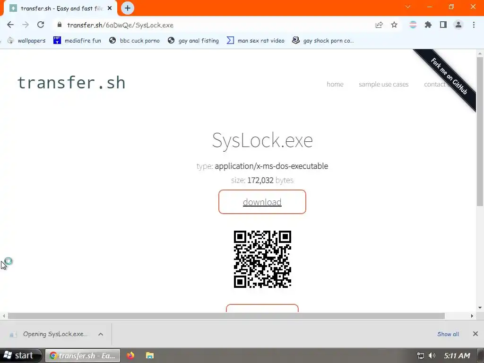Launch Firefox from the taskbar
The image size is (484, 363).
tap(130, 355)
